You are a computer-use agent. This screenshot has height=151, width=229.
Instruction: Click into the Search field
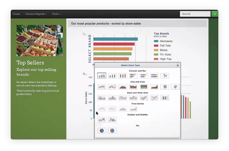(x=195, y=14)
